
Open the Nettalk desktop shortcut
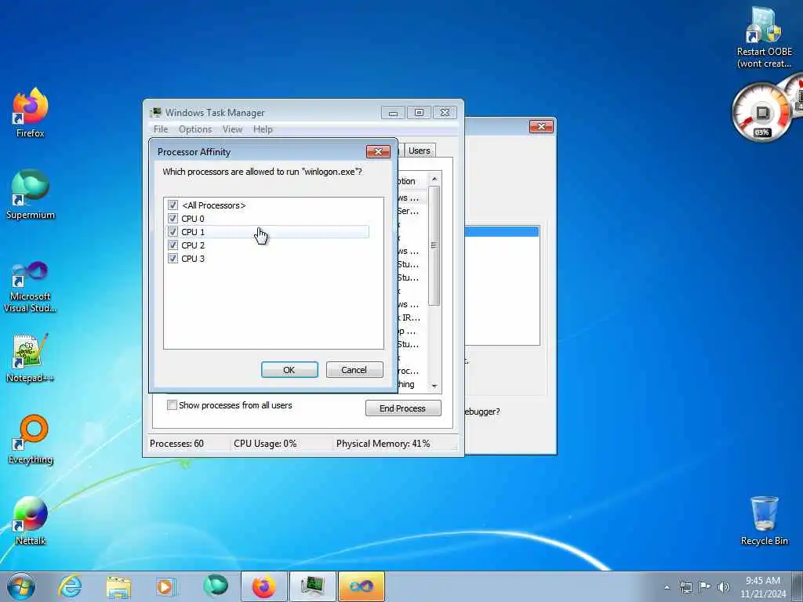31,520
